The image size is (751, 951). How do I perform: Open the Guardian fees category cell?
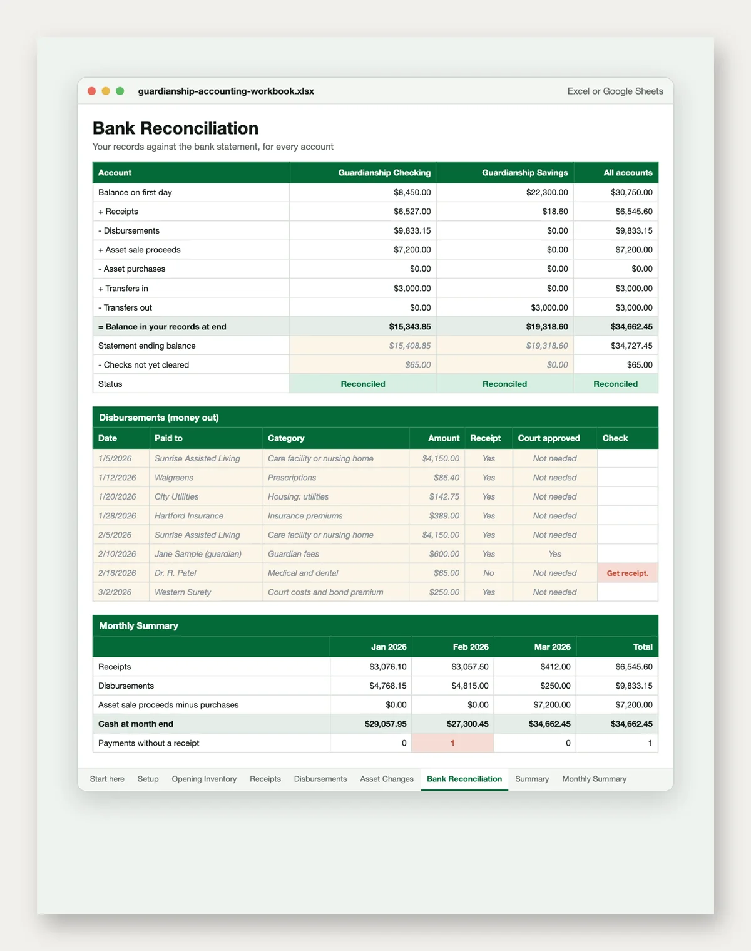(336, 554)
